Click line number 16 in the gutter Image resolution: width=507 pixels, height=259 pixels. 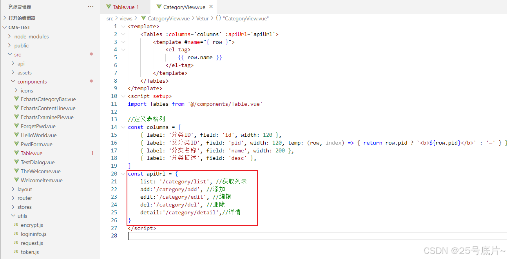pyautogui.click(x=114, y=143)
